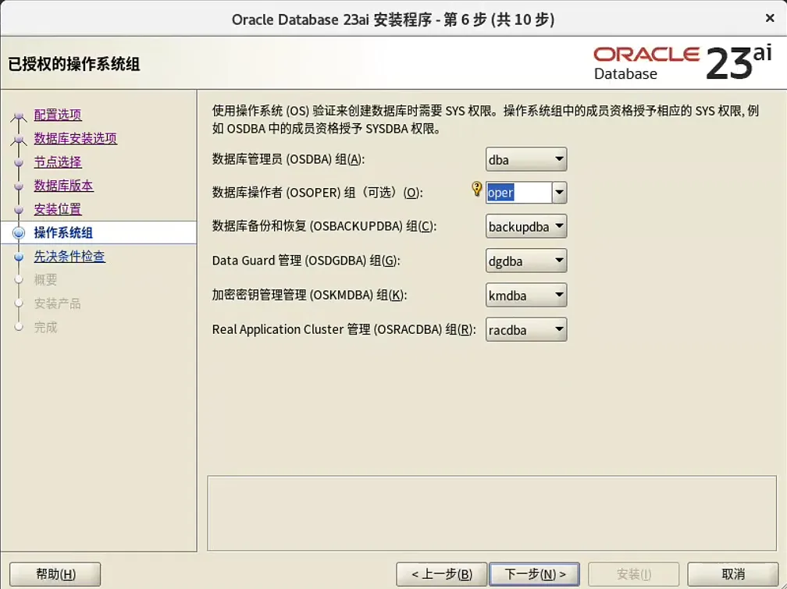This screenshot has width=787, height=589.
Task: Click the 取消 button
Action: coord(732,572)
